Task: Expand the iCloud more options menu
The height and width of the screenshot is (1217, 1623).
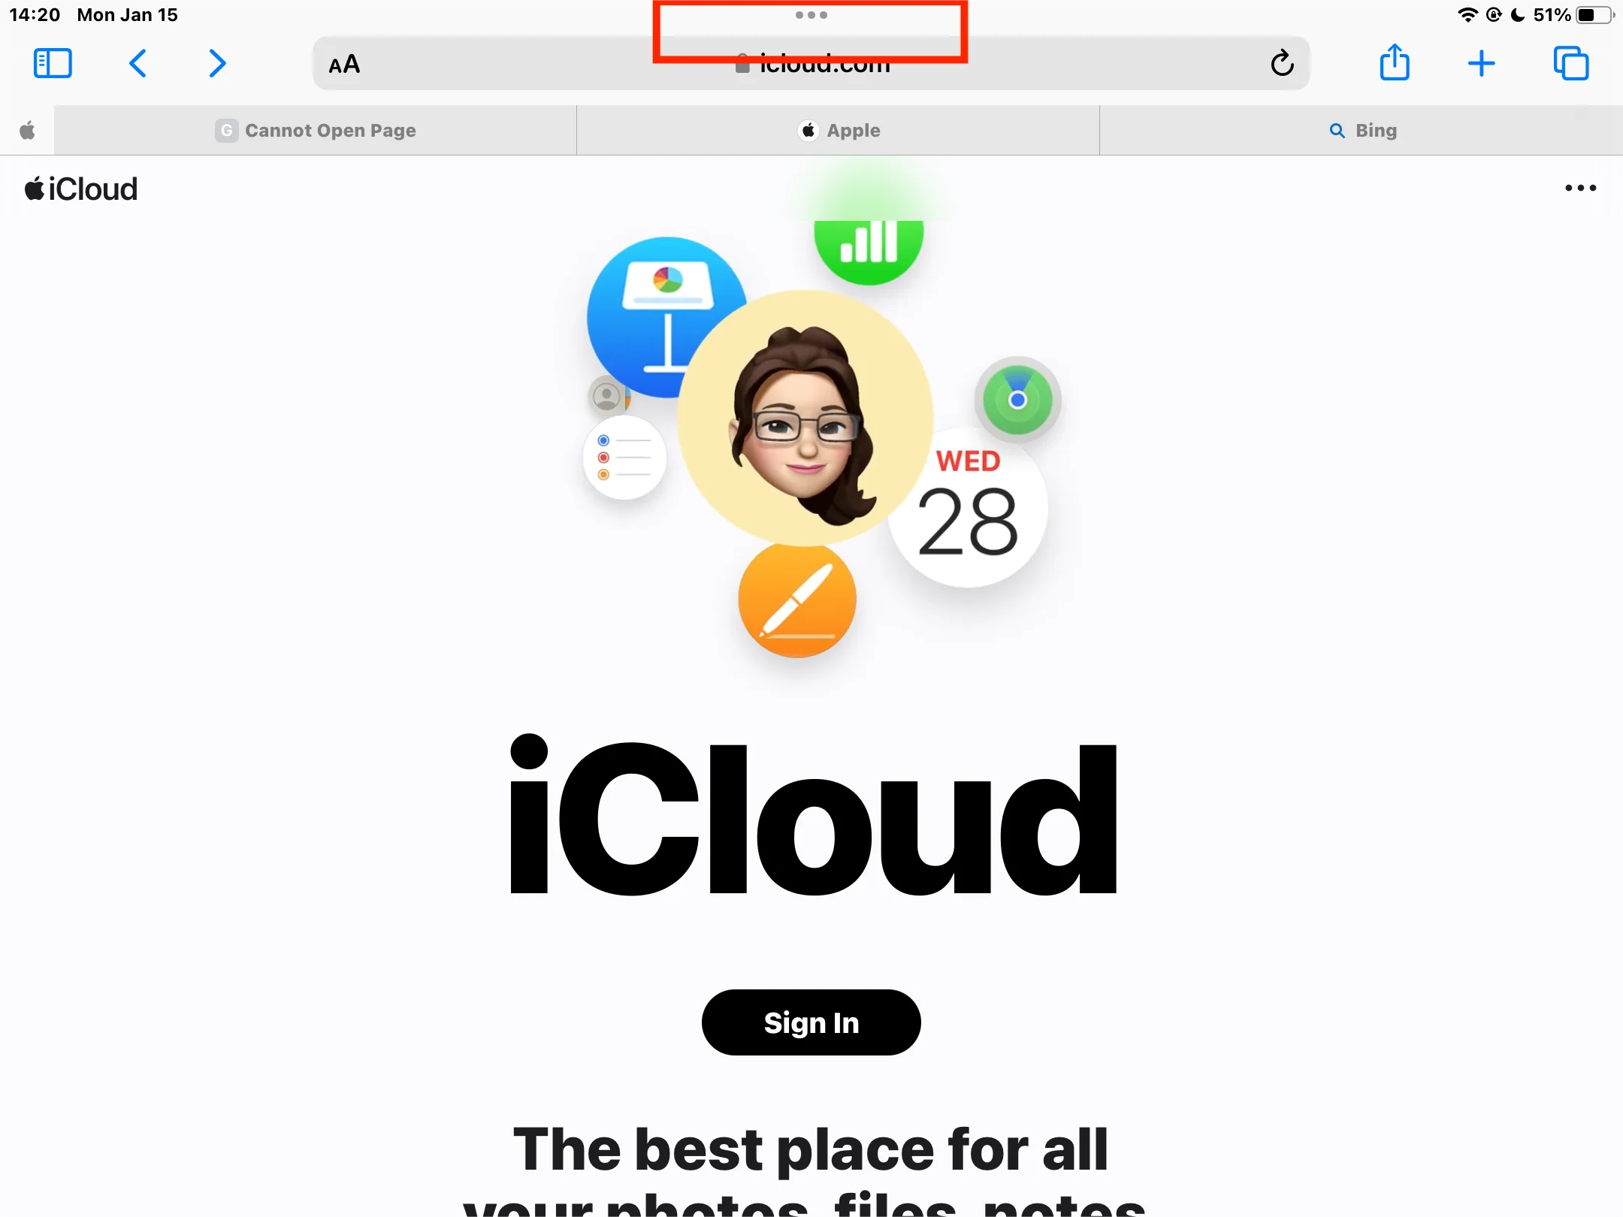Action: click(x=1581, y=189)
